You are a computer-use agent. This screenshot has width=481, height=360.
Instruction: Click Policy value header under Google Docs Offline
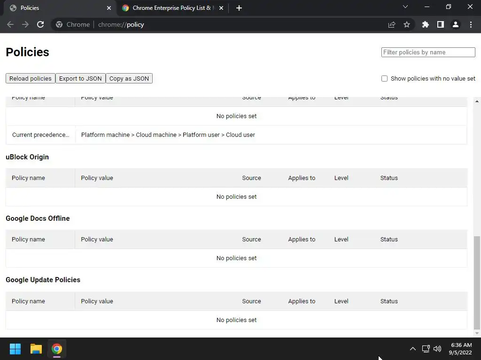pyautogui.click(x=97, y=240)
